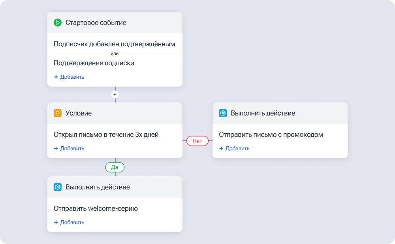Click the gear icon on 'Отправить welcome-серию' card

click(57, 187)
